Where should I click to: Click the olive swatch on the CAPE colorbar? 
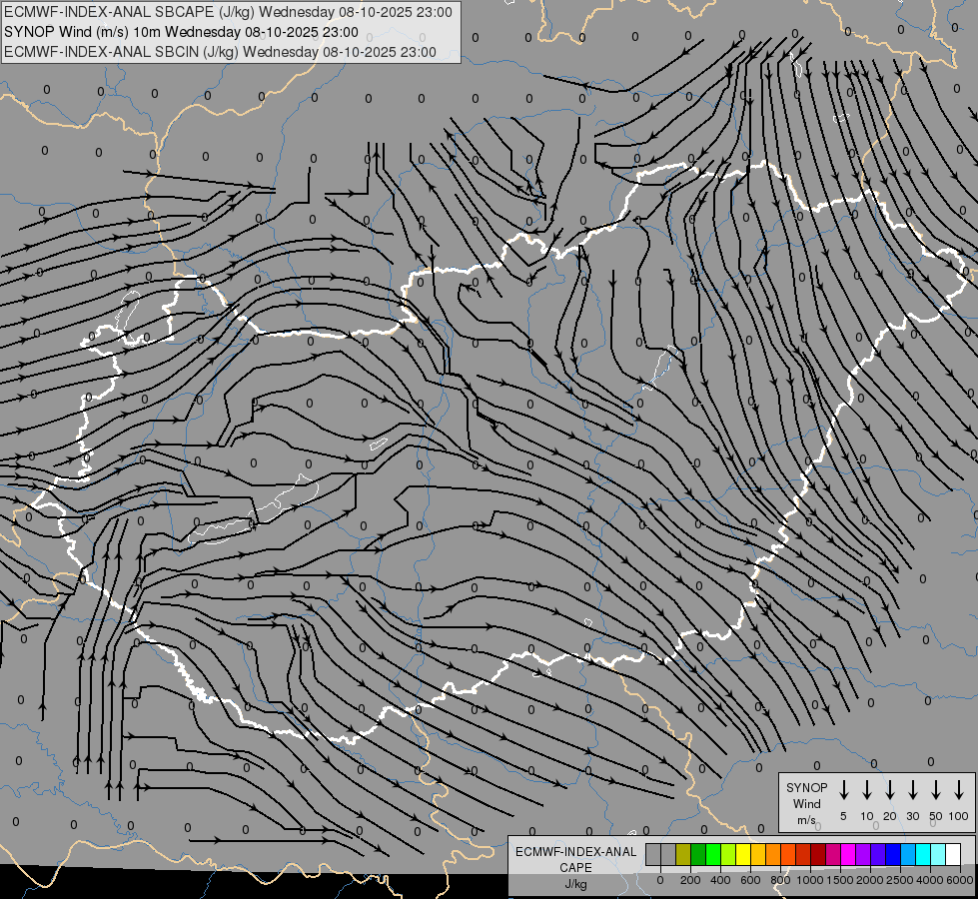point(683,855)
